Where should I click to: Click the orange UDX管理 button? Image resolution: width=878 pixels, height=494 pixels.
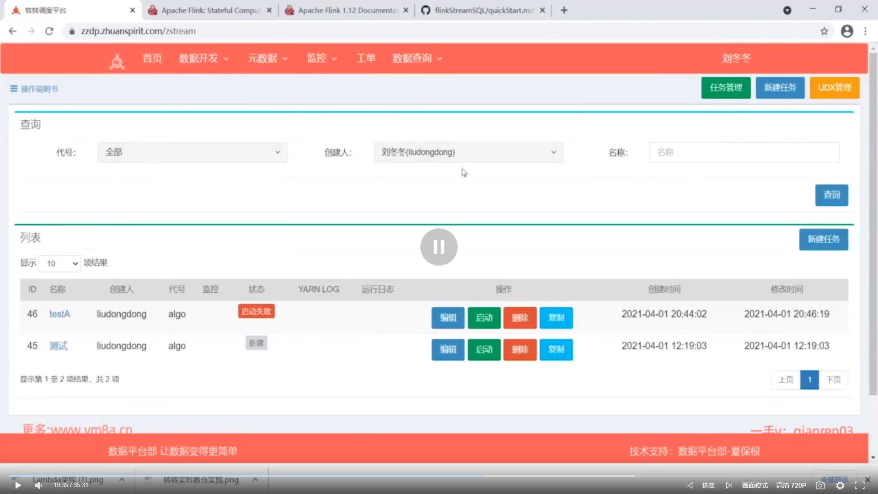pyautogui.click(x=834, y=87)
